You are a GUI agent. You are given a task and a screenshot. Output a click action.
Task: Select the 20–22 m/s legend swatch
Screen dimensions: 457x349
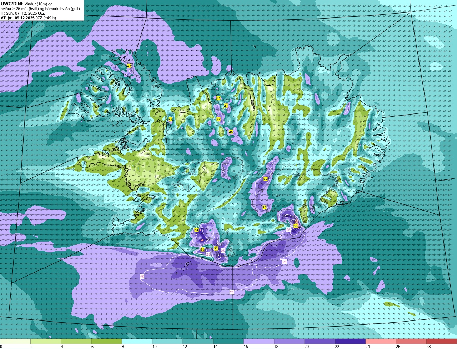320,341
